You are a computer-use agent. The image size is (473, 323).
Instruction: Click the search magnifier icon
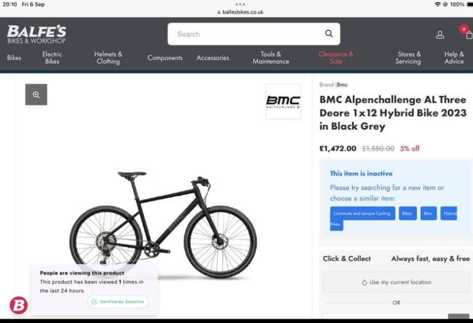[x=329, y=34]
